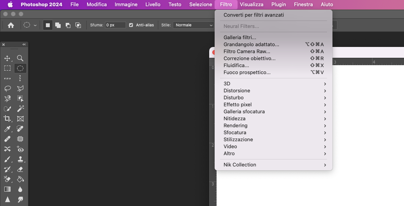Choose Intersect with selection mode
The height and width of the screenshot is (206, 404).
(78, 25)
